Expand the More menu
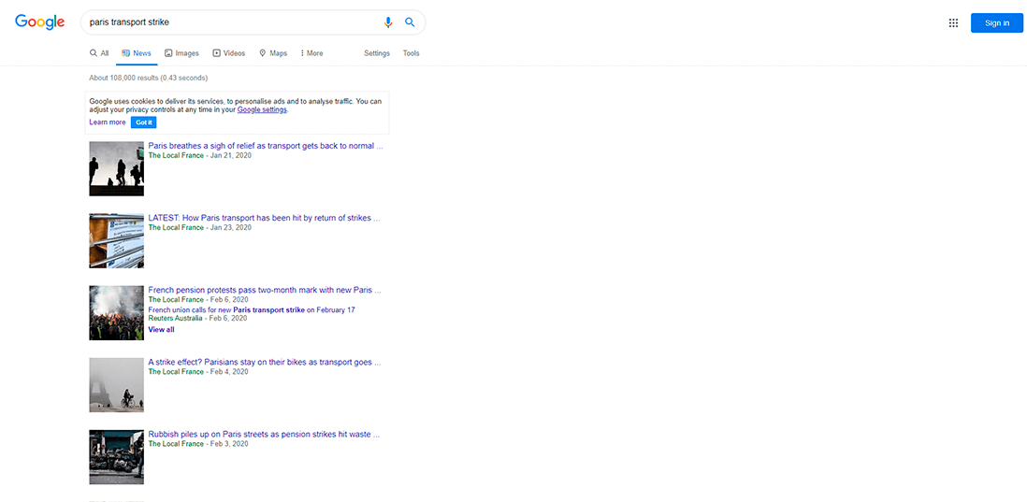Image resolution: width=1027 pixels, height=502 pixels. click(x=311, y=53)
